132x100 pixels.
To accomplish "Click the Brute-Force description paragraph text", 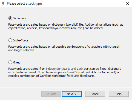I will click(x=64, y=48).
